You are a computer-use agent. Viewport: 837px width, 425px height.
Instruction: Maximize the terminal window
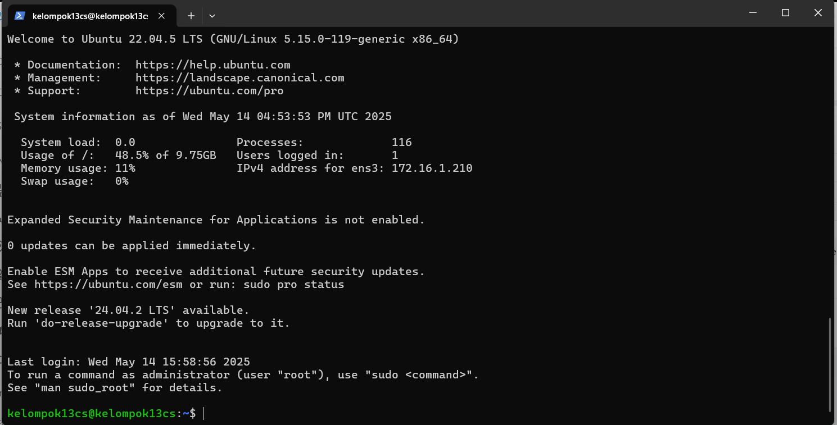point(785,13)
